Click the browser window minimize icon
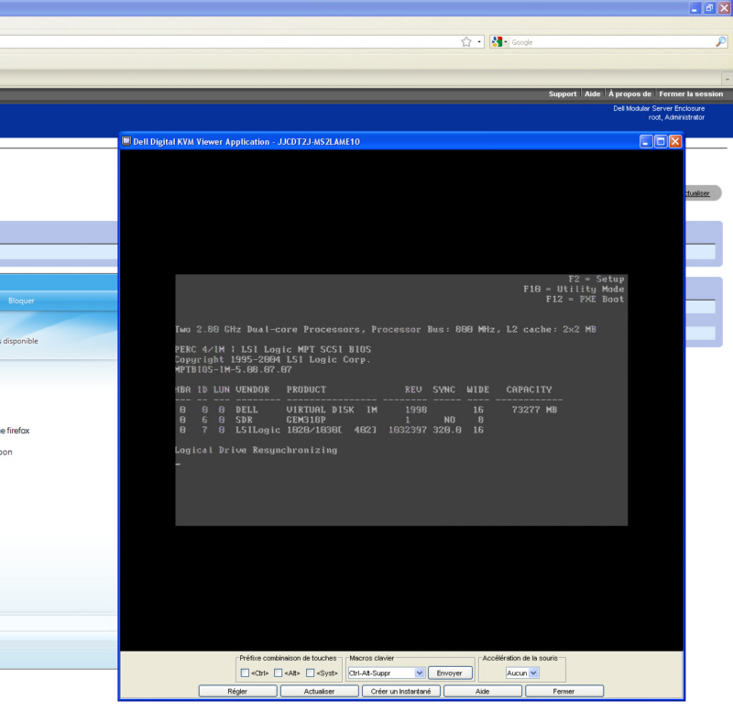The height and width of the screenshot is (722, 733). point(695,8)
